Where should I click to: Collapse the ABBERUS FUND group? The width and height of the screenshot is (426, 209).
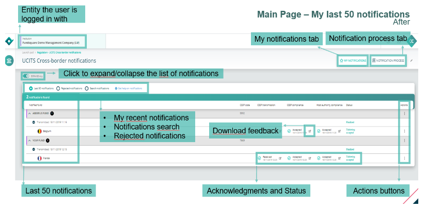coord(29,114)
